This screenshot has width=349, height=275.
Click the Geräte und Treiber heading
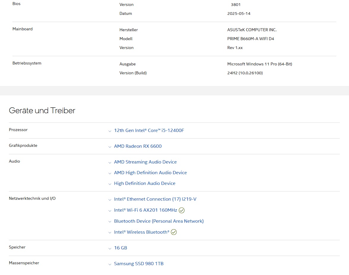[42, 111]
